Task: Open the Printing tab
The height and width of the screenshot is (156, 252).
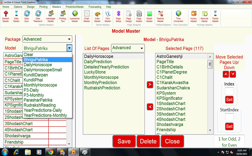Action: [43, 7]
